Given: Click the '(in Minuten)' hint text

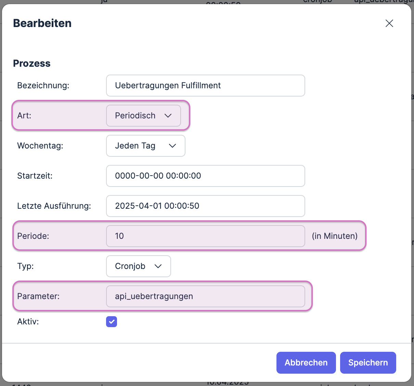Looking at the screenshot, I should click(334, 236).
